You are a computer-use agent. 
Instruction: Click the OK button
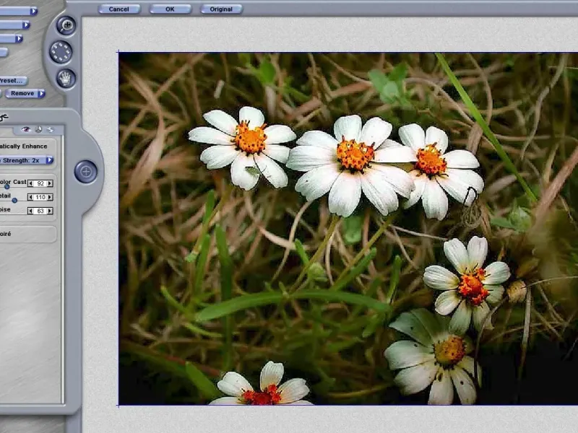pos(170,9)
